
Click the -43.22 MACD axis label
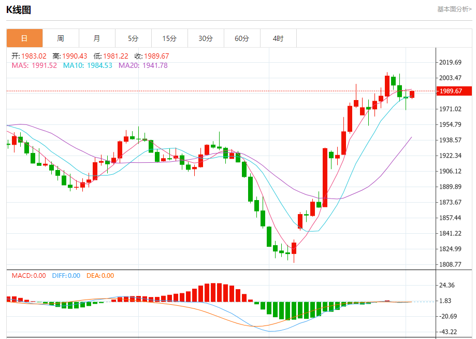pyautogui.click(x=448, y=332)
